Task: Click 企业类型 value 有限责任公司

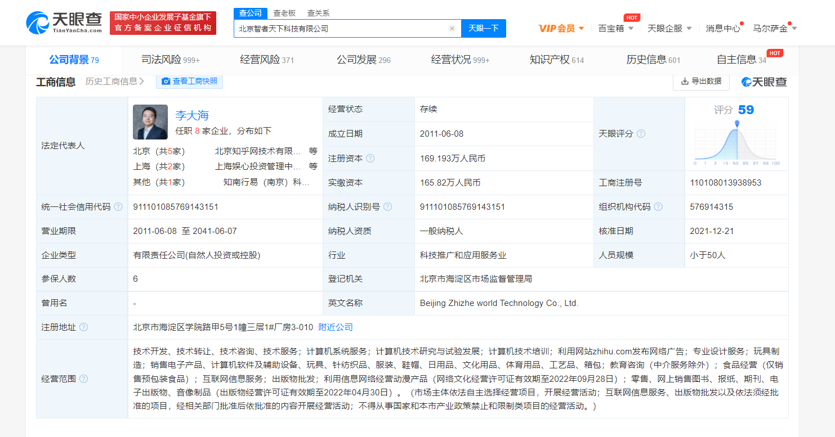Action: pyautogui.click(x=197, y=255)
